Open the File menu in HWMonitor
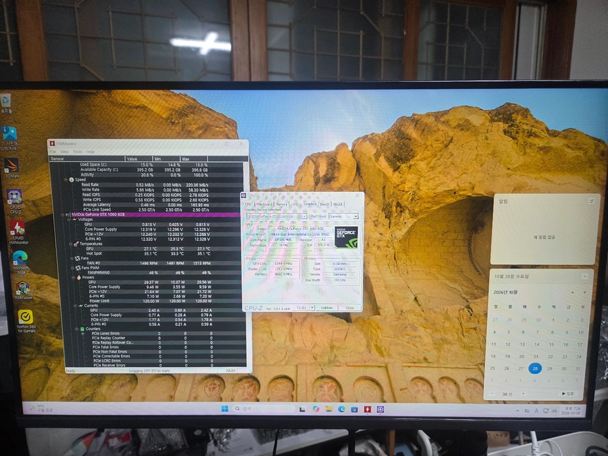 [x=53, y=151]
